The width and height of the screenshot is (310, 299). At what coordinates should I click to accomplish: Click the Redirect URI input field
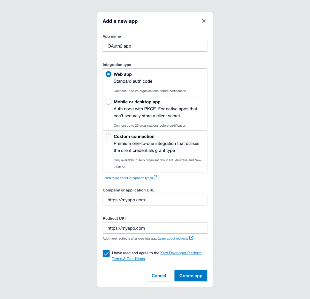pyautogui.click(x=155, y=228)
